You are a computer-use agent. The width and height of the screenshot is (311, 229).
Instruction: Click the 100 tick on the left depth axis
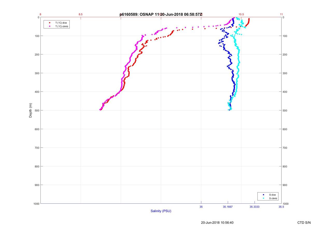tap(37, 36)
